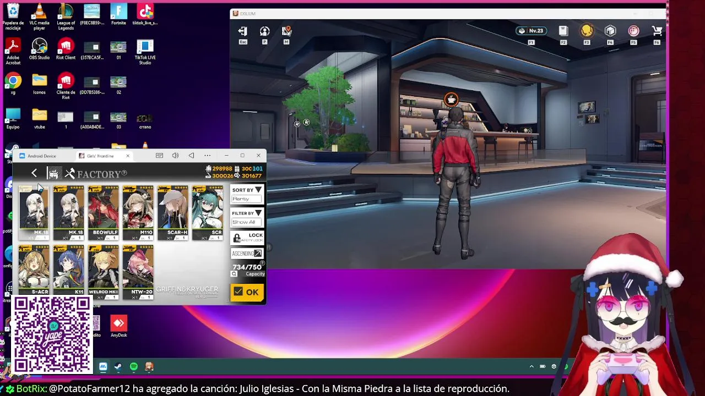The image size is (705, 396).
Task: Click the emulator volume icon
Action: pyautogui.click(x=175, y=156)
